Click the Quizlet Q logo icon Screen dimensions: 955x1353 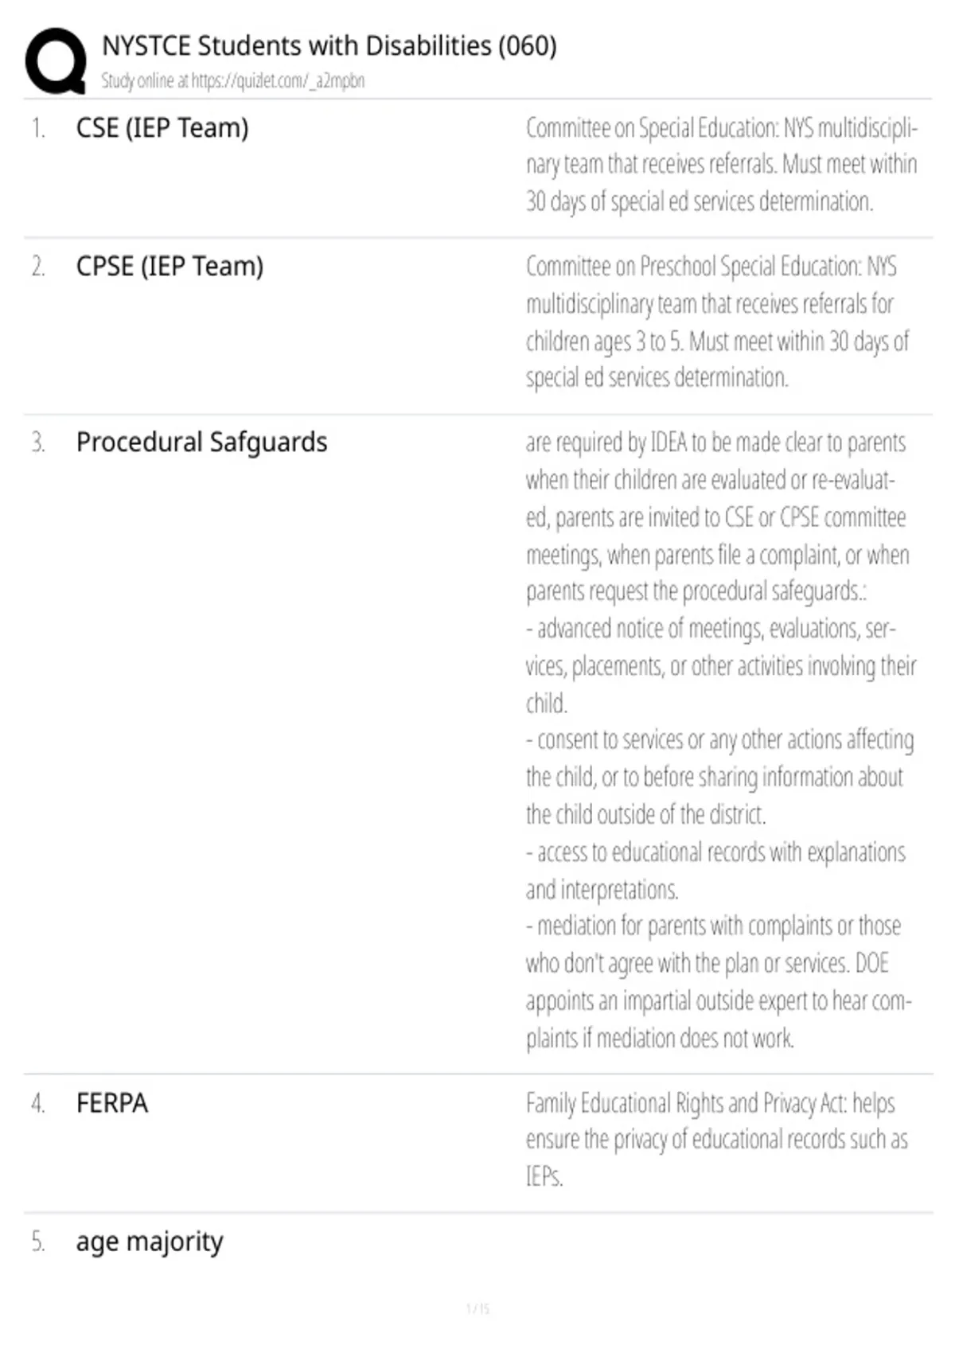click(x=56, y=60)
